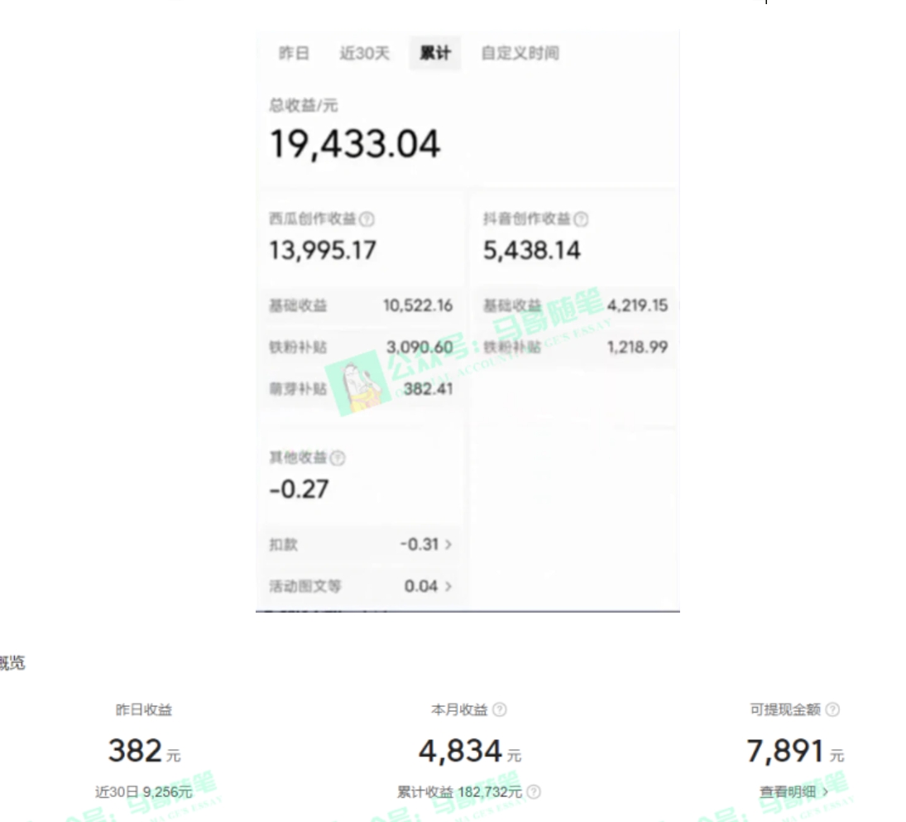
Task: Click the 可提现金额 value 7,891元
Action: [795, 751]
